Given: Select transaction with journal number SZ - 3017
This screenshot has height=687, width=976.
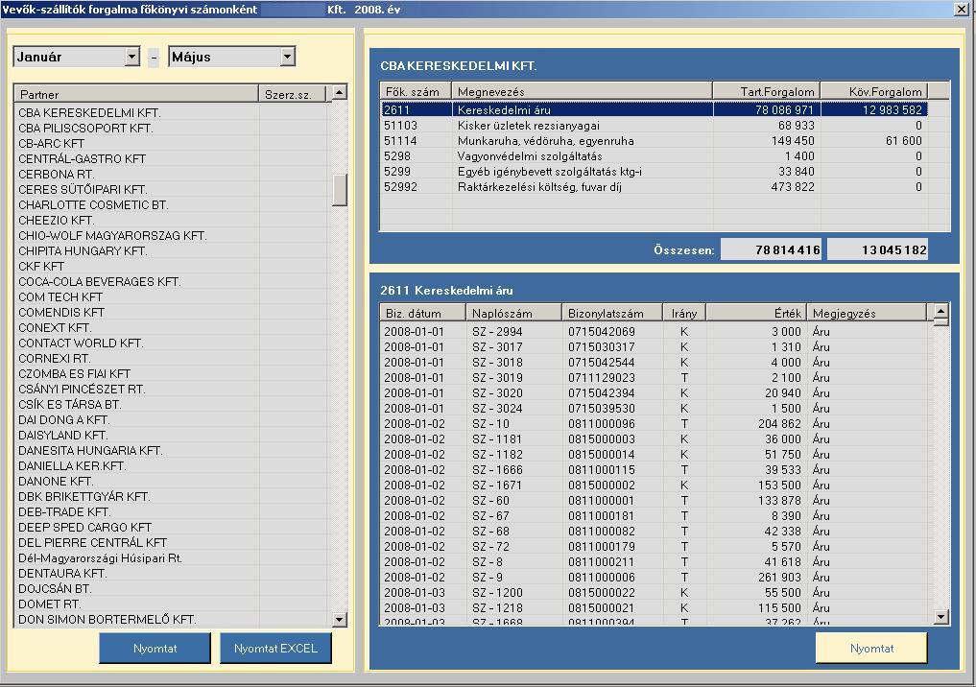Looking at the screenshot, I should [x=656, y=346].
